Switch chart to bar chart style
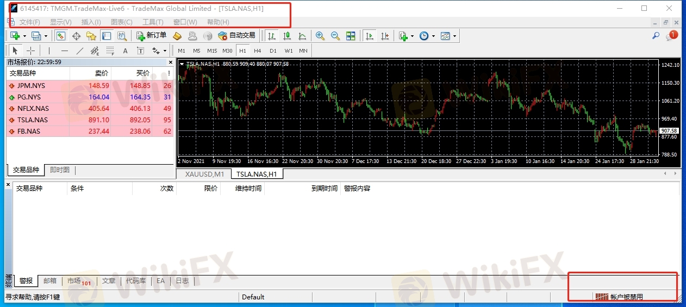 click(272, 36)
